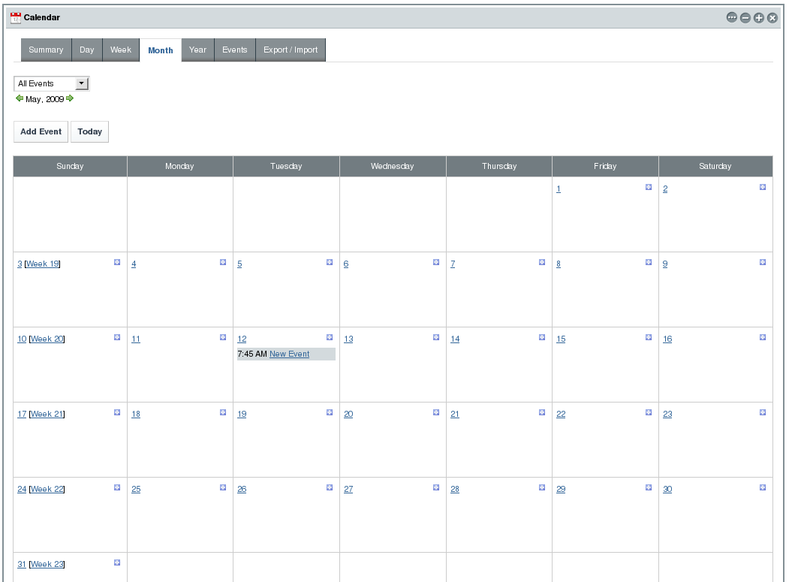789x582 pixels.
Task: Go to next month with green right arrow
Action: click(x=70, y=98)
